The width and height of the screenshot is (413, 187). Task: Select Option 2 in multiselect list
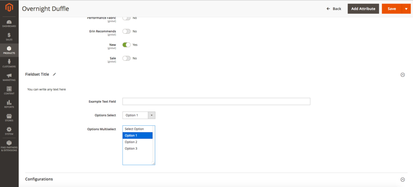point(138,142)
